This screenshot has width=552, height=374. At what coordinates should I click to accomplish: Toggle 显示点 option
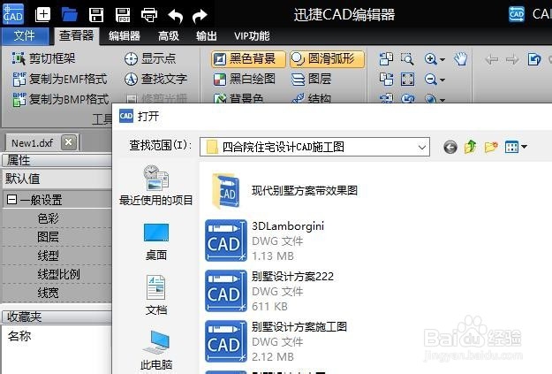pos(150,58)
